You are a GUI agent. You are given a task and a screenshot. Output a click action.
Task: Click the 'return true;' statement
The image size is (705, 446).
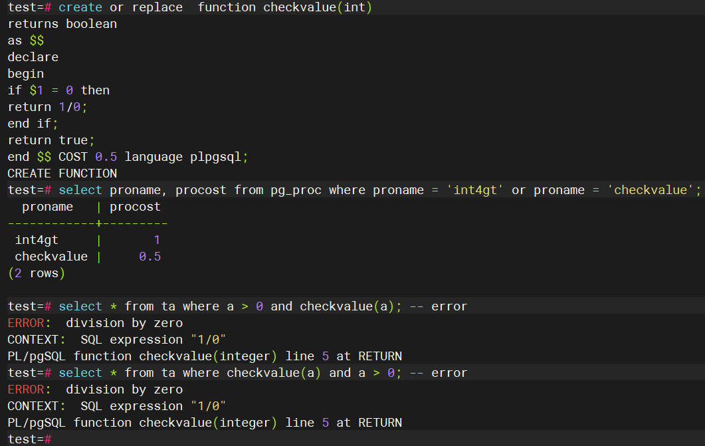coord(51,140)
